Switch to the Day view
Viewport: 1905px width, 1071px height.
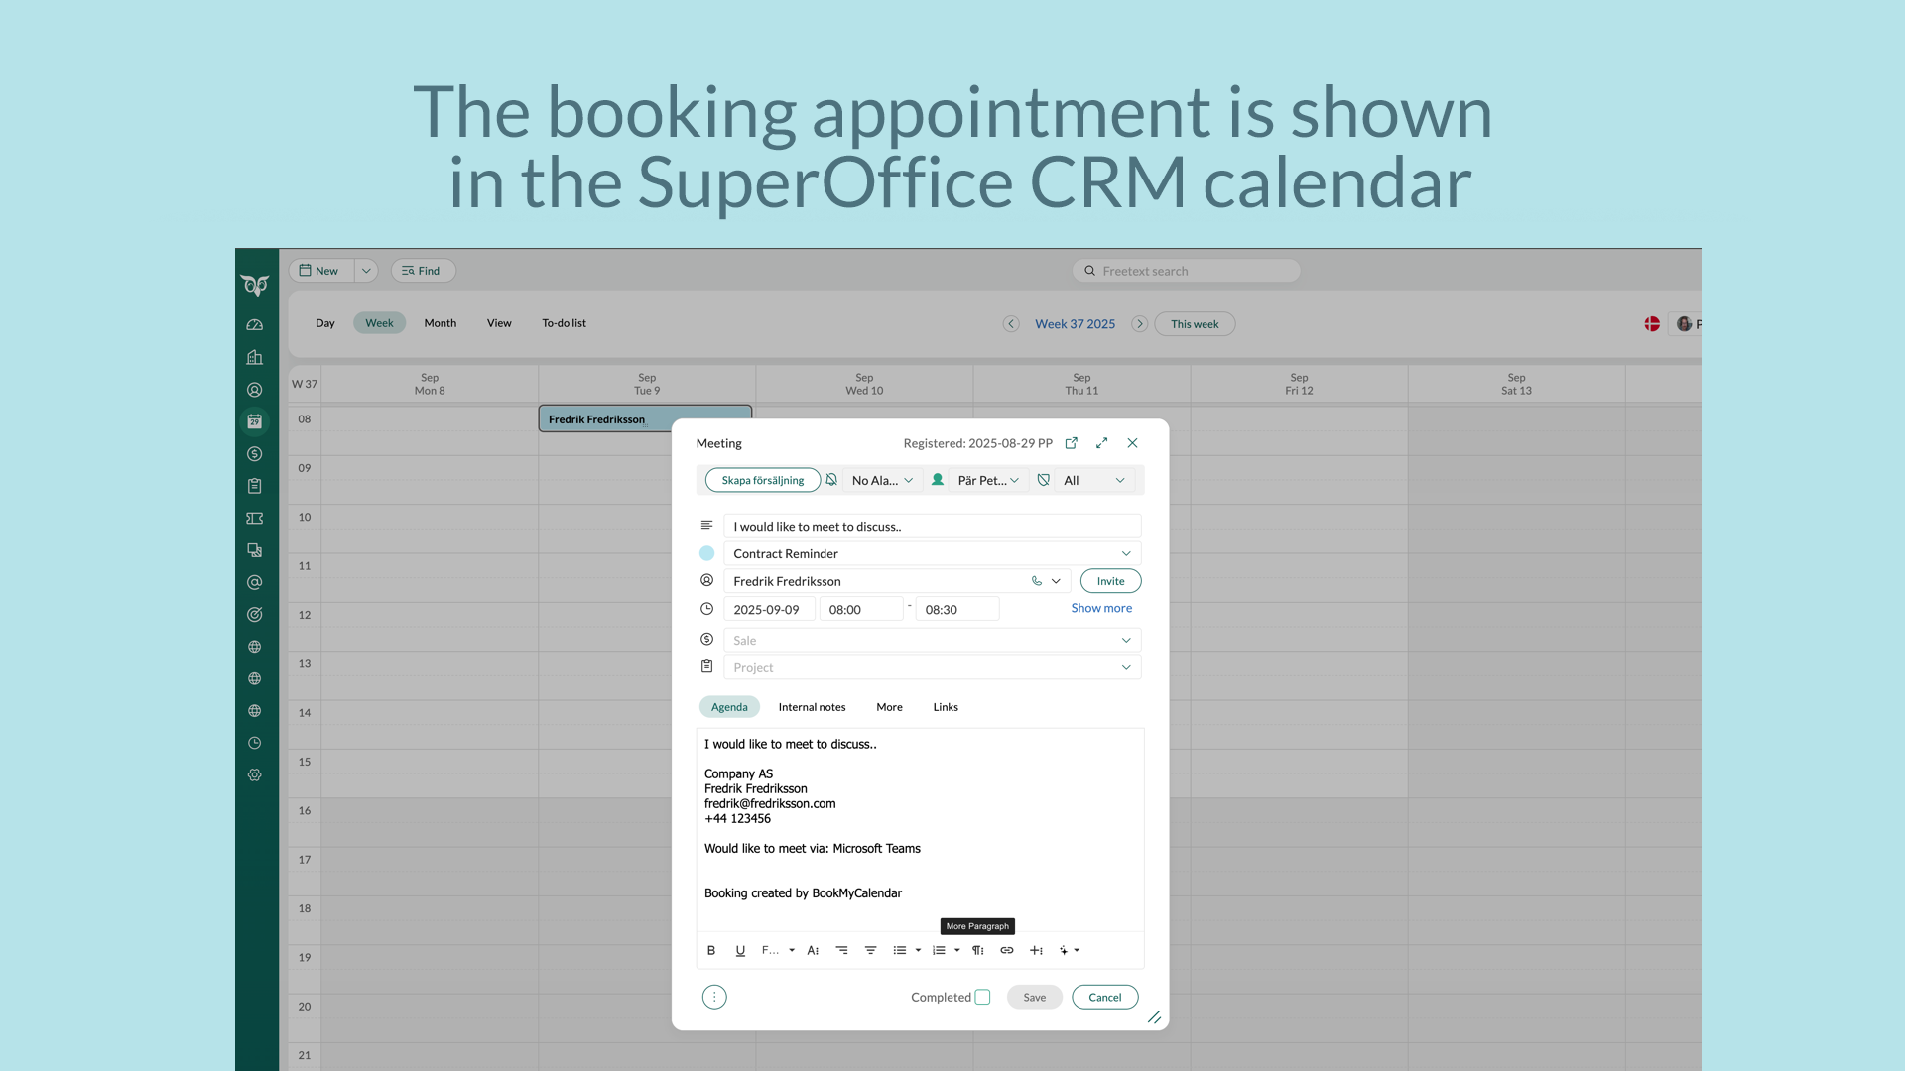(x=325, y=323)
